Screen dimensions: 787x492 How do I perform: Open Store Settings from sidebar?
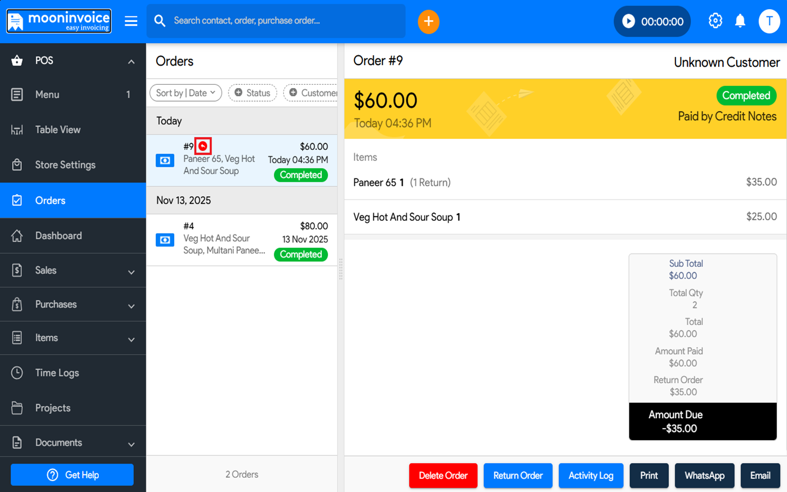(x=65, y=165)
